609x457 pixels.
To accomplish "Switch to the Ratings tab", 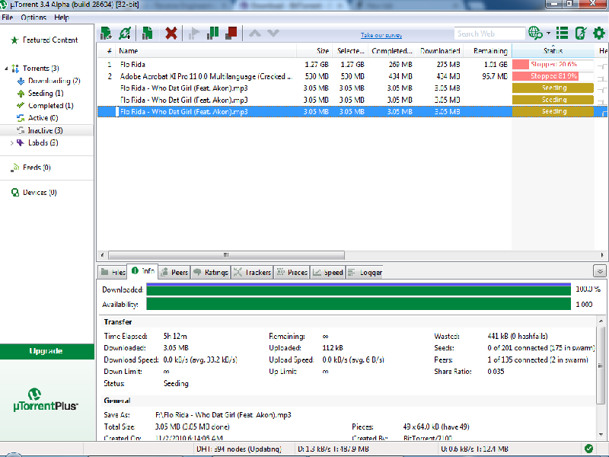I will click(211, 272).
